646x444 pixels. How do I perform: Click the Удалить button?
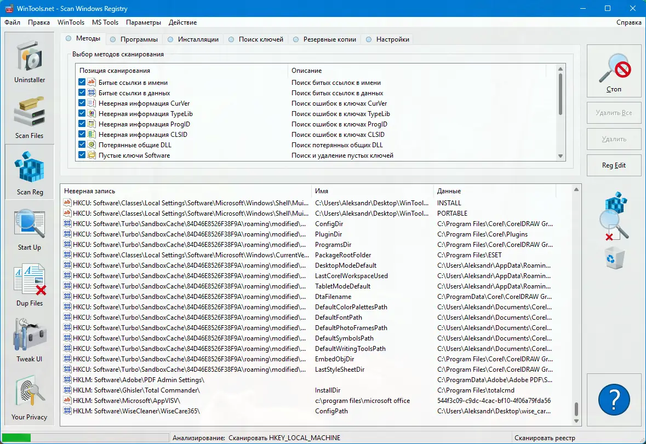click(614, 139)
